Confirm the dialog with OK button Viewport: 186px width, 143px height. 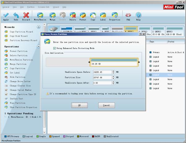pyautogui.click(x=79, y=105)
